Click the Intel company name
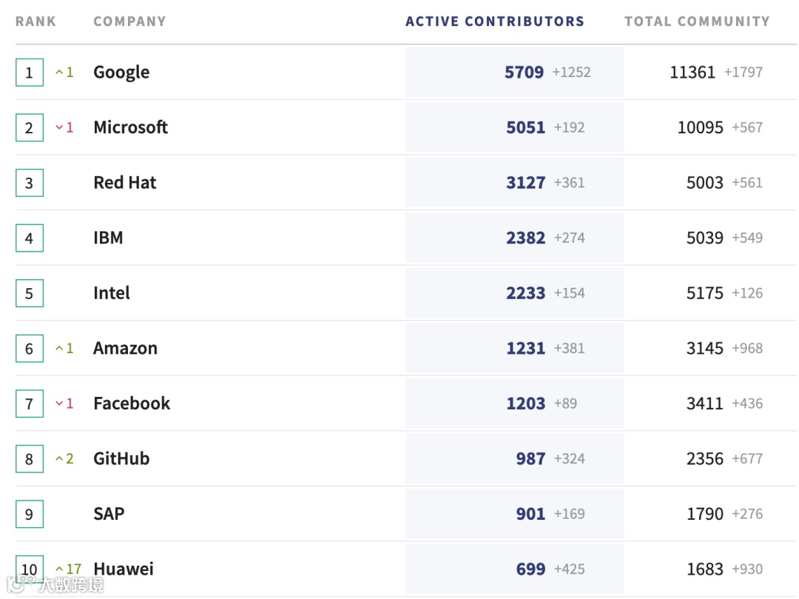This screenshot has width=799, height=599. 111,293
